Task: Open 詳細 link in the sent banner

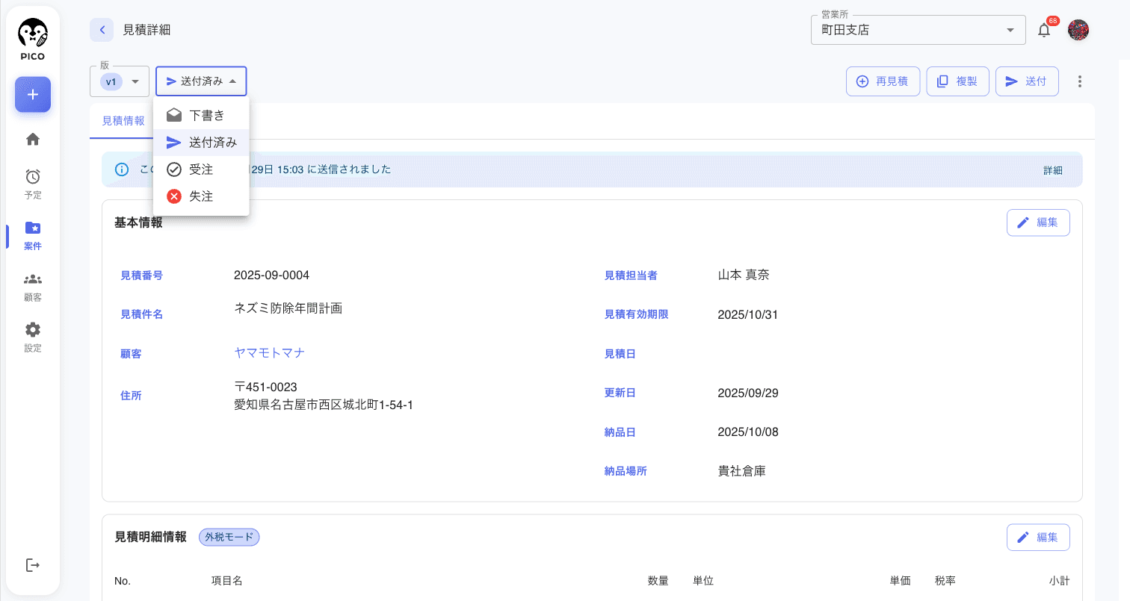Action: click(x=1053, y=170)
